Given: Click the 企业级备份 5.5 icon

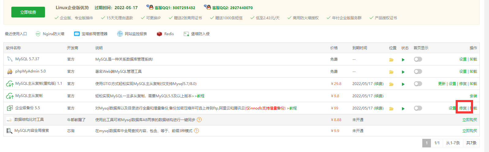Looking at the screenshot, I should tap(10, 108).
